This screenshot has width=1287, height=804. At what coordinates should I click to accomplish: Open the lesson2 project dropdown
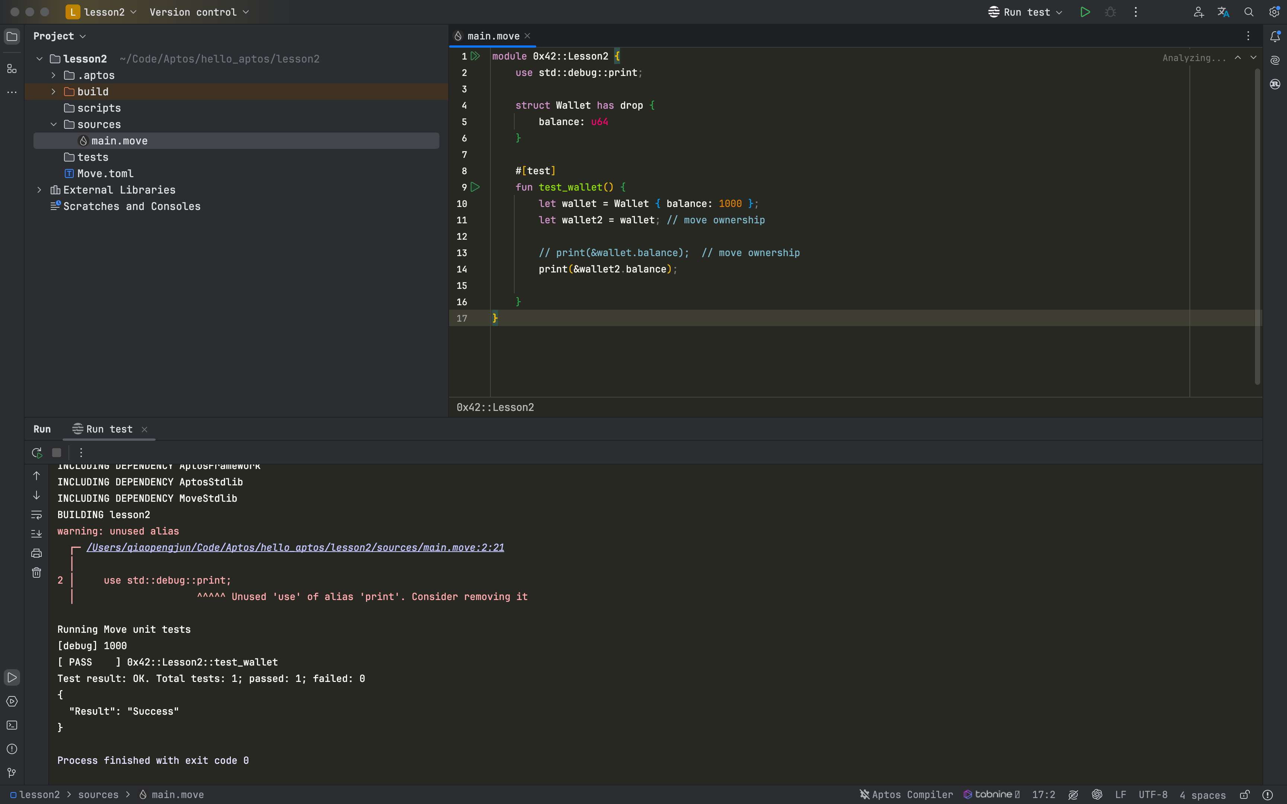[102, 12]
